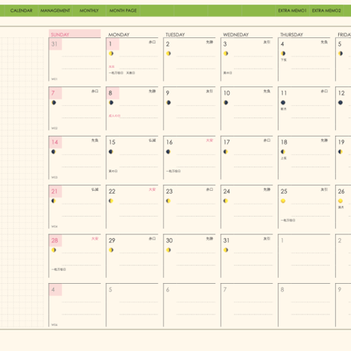Select the Monday 22 date cell
Screen dimensions: 351x351
click(x=132, y=207)
